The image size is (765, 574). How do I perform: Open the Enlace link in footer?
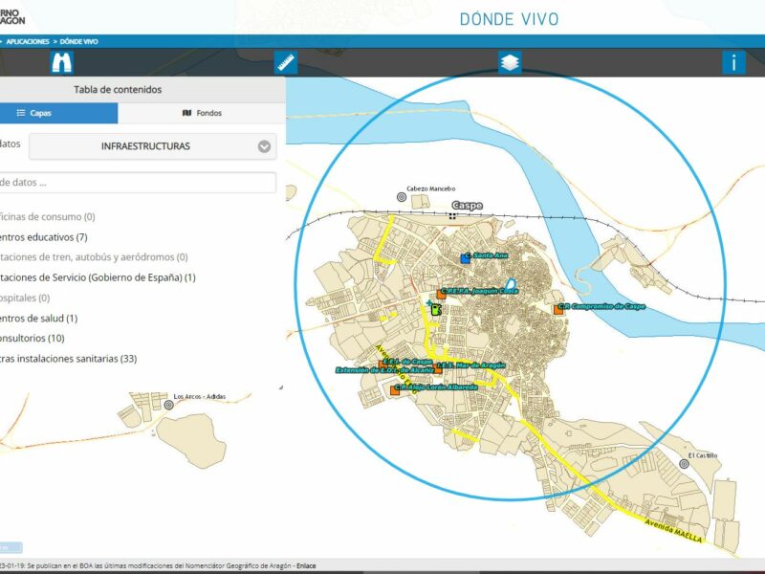[x=306, y=566]
